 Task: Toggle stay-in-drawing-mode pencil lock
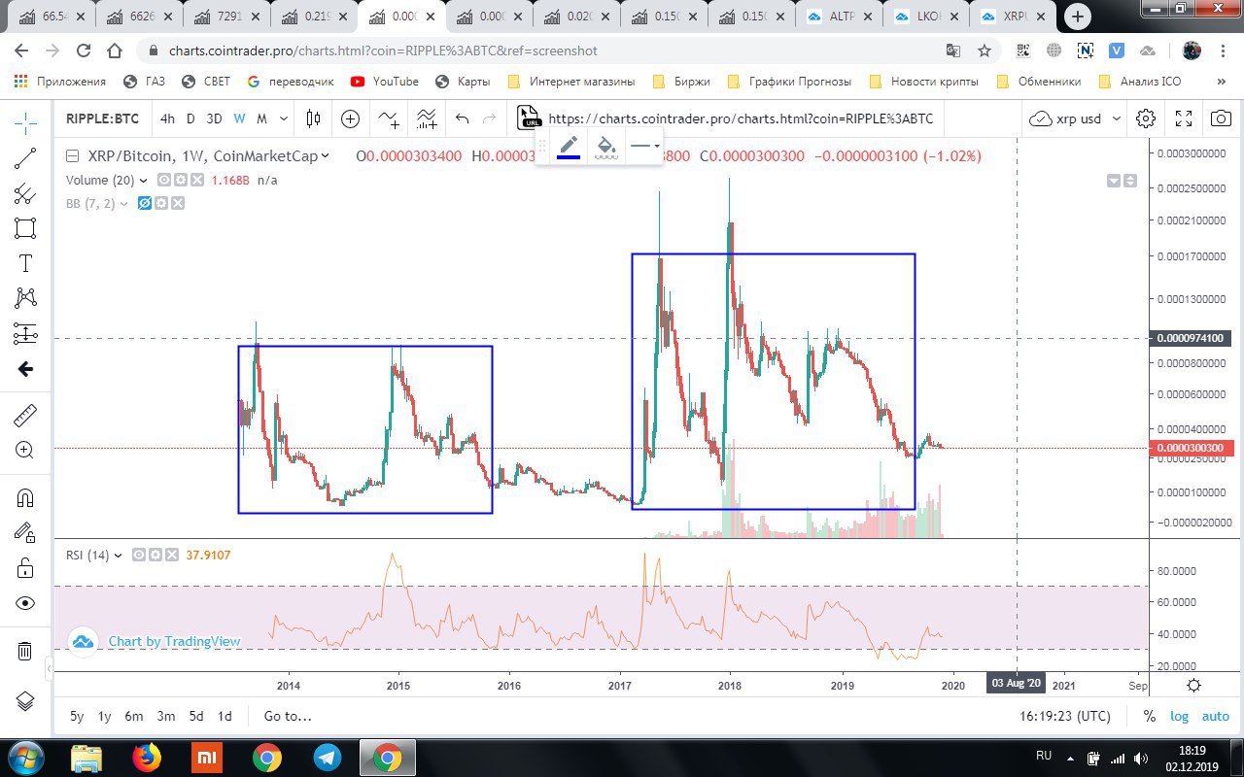[25, 532]
